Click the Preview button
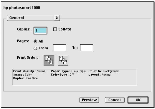 click(89, 100)
